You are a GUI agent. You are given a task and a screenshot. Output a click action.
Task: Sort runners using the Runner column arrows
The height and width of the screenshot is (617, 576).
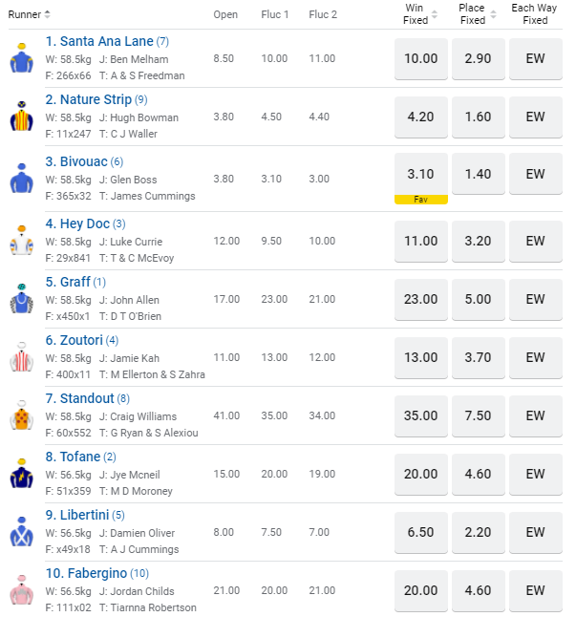pyautogui.click(x=48, y=14)
